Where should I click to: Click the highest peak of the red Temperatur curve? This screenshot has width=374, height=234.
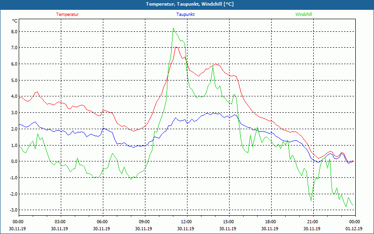176,47
